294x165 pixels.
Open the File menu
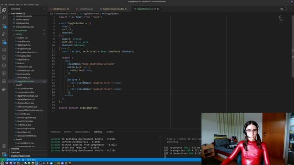click(x=2, y=5)
